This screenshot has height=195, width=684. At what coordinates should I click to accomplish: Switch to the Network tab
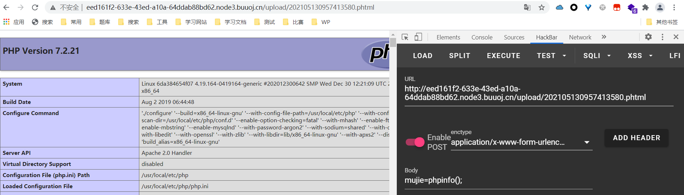click(580, 37)
